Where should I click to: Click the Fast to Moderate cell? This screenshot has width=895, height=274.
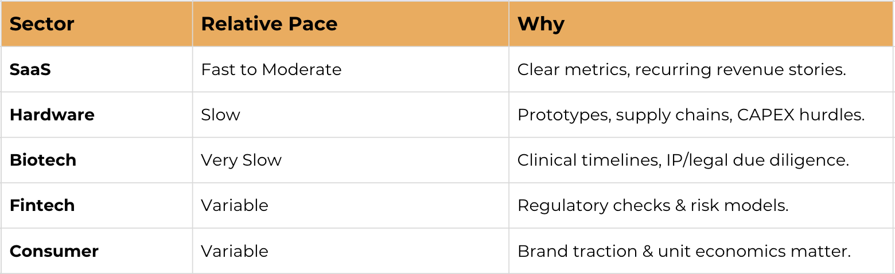pyautogui.click(x=351, y=69)
